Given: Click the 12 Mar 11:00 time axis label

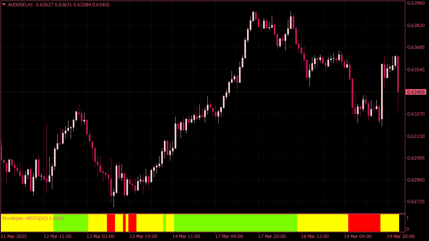Looking at the screenshot, I should 58,236.
